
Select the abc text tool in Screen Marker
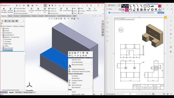click(152, 6)
